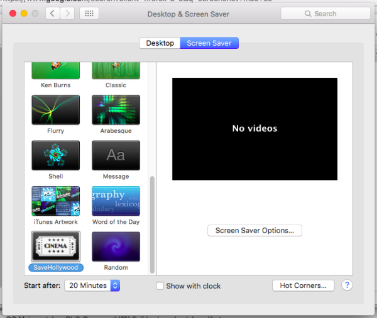Select the Flurry screen saver icon
377x318 pixels.
55,110
